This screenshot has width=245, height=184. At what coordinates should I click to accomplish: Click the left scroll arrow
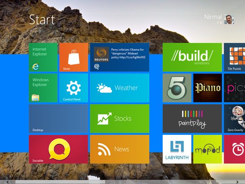8,182
